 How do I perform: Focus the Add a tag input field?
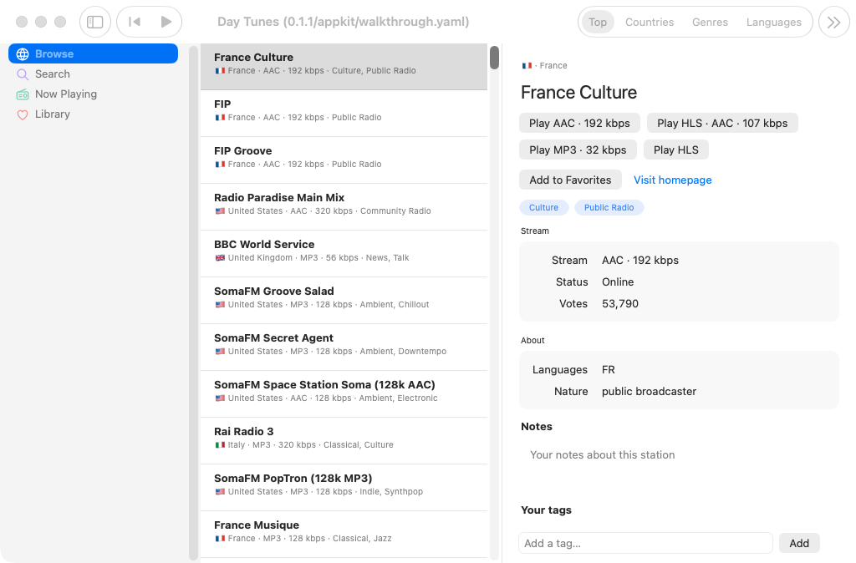coord(646,543)
